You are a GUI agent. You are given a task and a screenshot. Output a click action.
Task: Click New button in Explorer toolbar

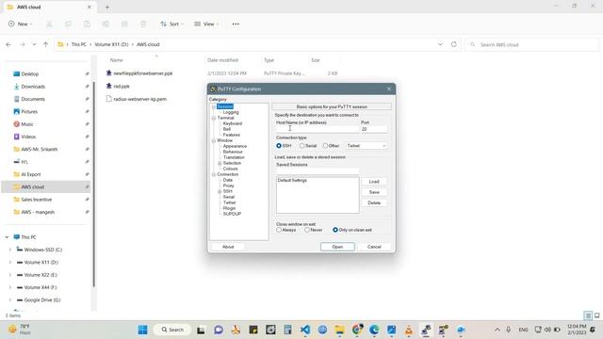[20, 24]
